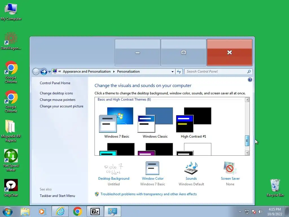Viewport: 289px width, 217px height.
Task: Click the Action Center flag tray icon
Action: click(x=254, y=212)
